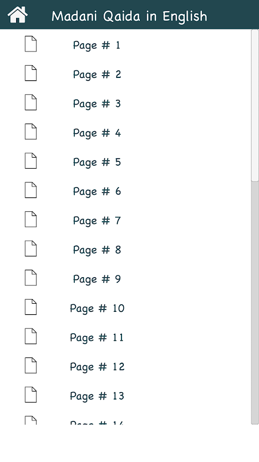Tap the document icon beside Page # 13
This screenshot has height=462, width=259.
point(31,394)
